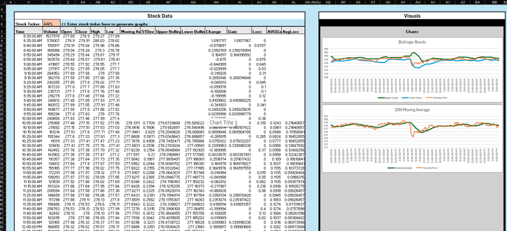This screenshot has width=507, height=231.
Task: Click the Bollinger Bands chart title
Action: point(412,42)
